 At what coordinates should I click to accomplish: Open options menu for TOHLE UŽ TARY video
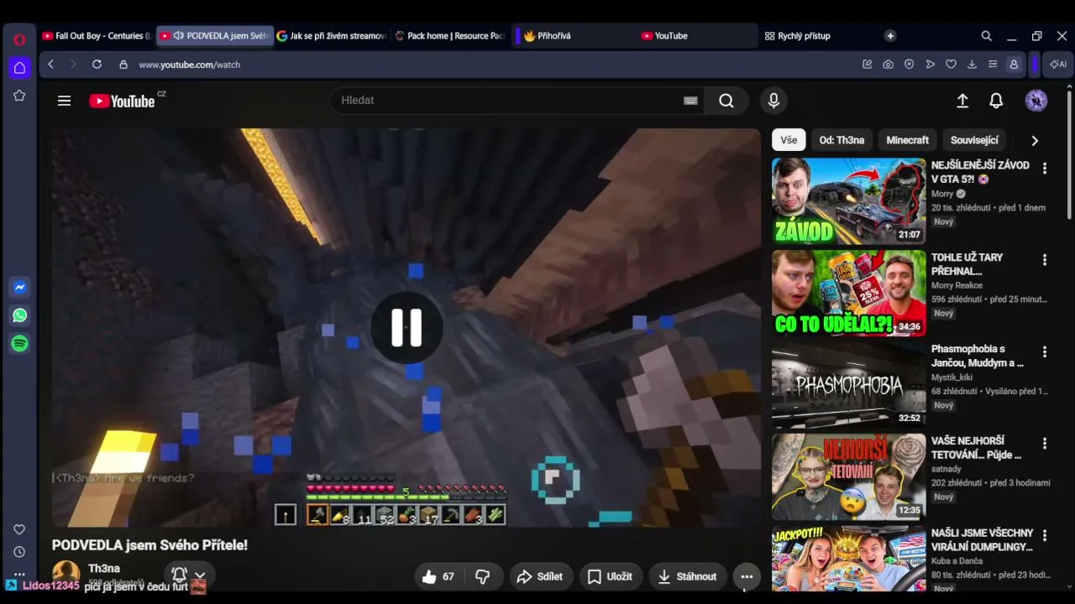1045,260
